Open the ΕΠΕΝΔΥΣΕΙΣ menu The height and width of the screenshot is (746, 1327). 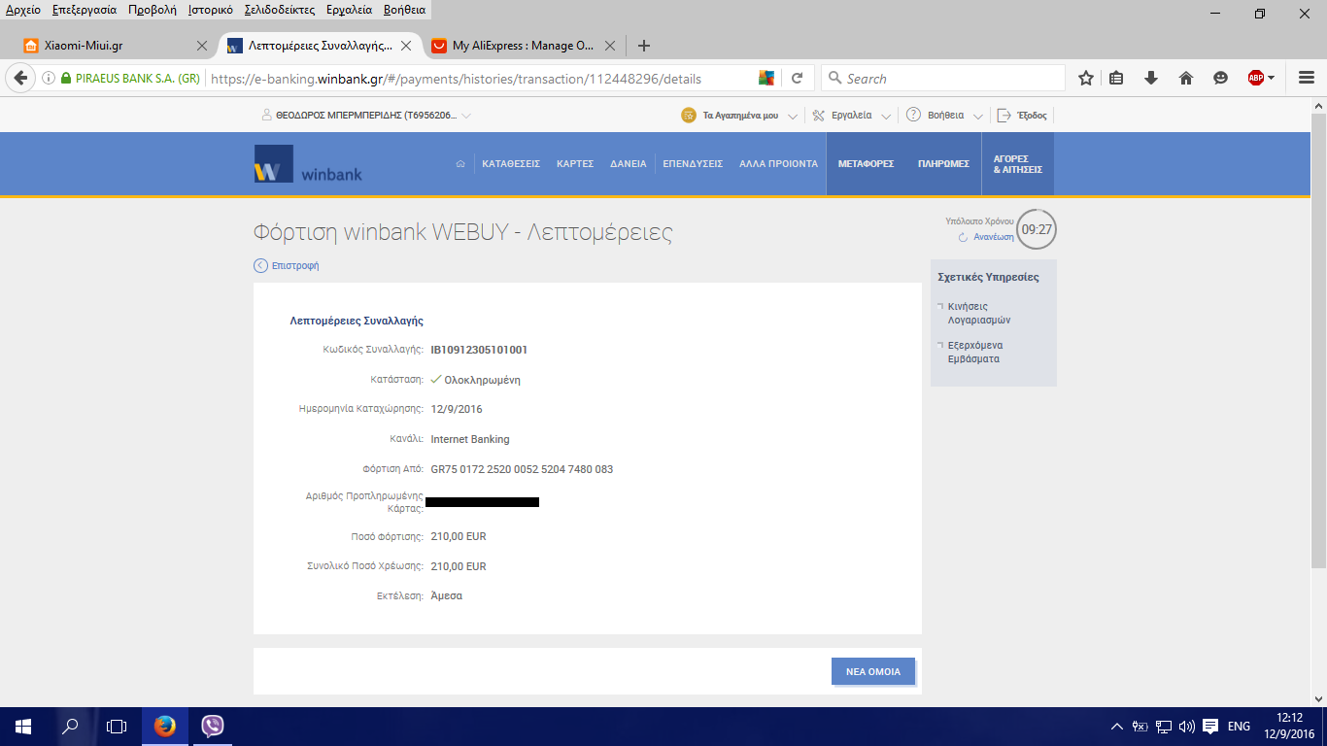click(x=693, y=164)
